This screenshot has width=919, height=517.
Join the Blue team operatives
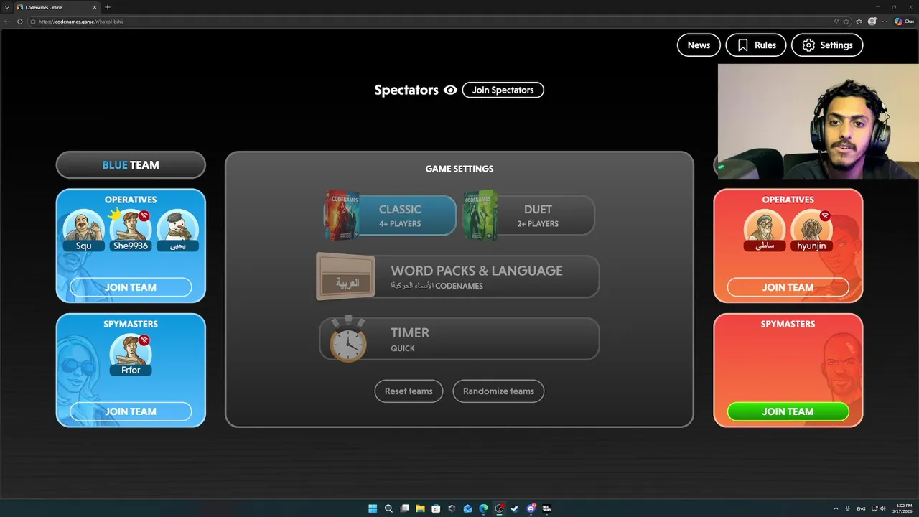click(x=131, y=287)
